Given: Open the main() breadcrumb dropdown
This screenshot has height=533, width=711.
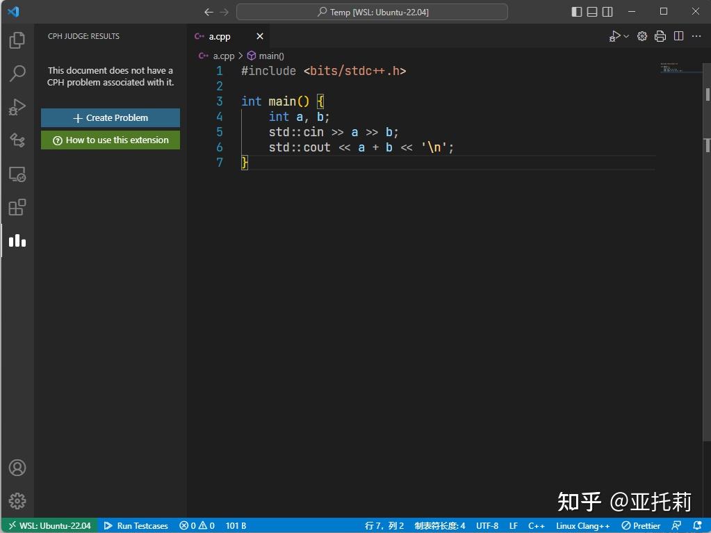Looking at the screenshot, I should click(270, 56).
